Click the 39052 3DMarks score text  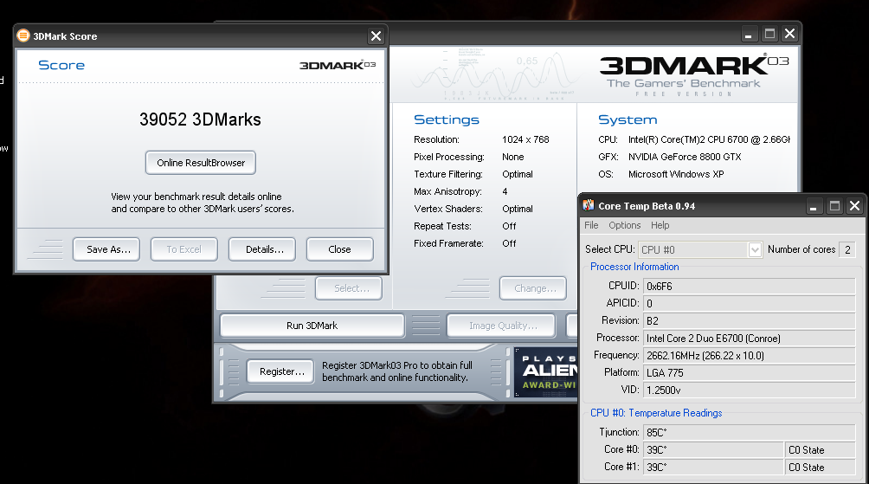200,119
